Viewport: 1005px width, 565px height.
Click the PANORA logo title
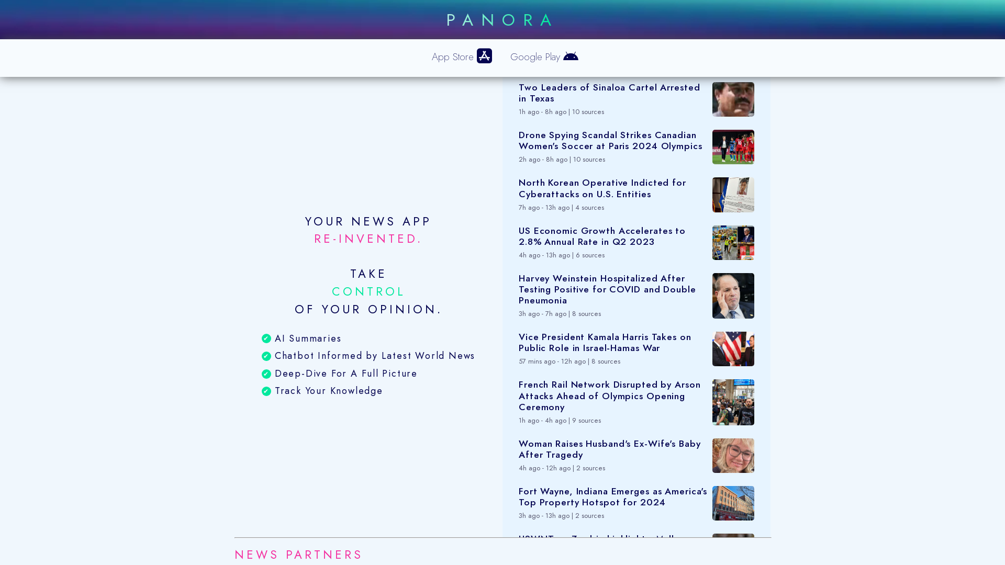501,20
